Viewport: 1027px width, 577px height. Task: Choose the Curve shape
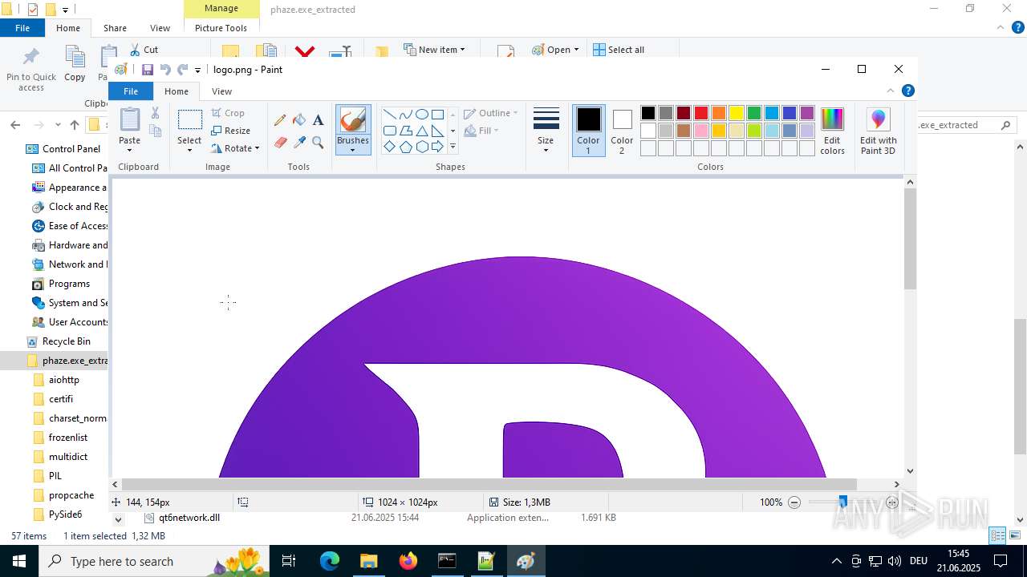[405, 115]
